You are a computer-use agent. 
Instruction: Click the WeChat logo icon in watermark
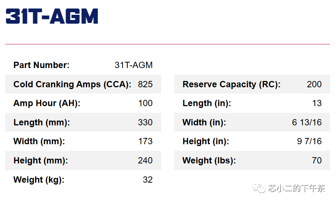click(259, 188)
